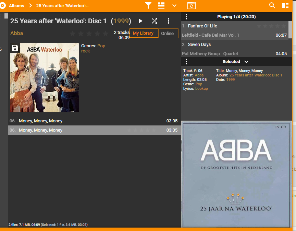Open the search magnifier icon
This screenshot has width=296, height=231.
(272, 5)
